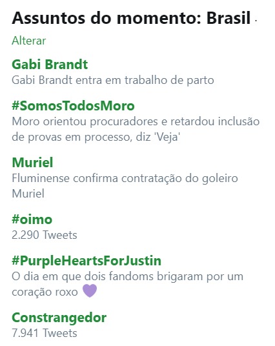Click the 'Moro orientou procuradores' headline text

click(x=85, y=122)
